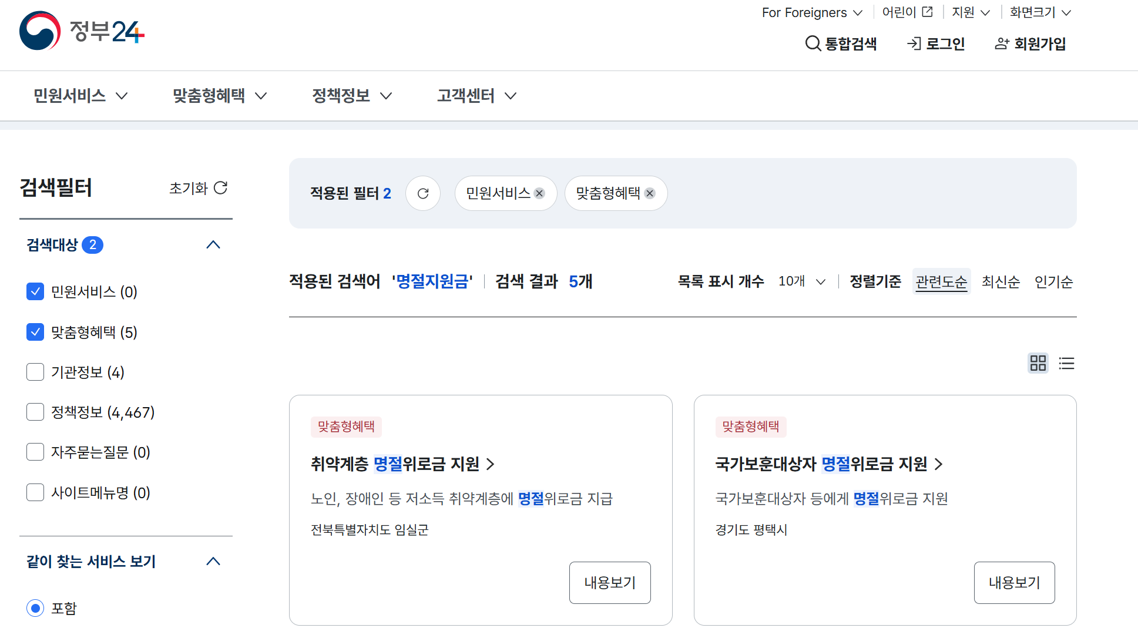Viewport: 1138px width, 638px height.
Task: Check the 기관정보 (4) checkbox
Action: 35,372
